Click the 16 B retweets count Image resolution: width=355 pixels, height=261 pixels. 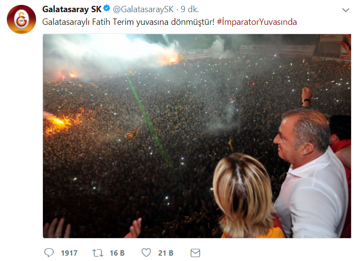(117, 253)
